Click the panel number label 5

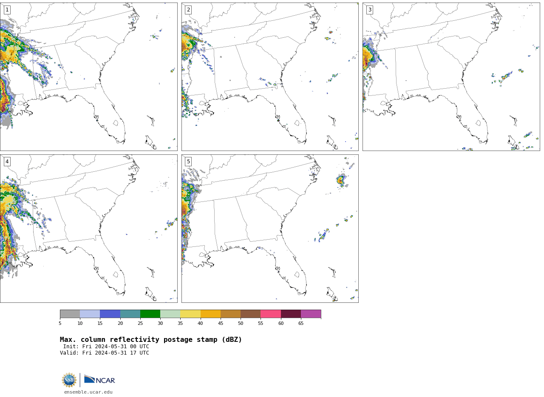188,162
